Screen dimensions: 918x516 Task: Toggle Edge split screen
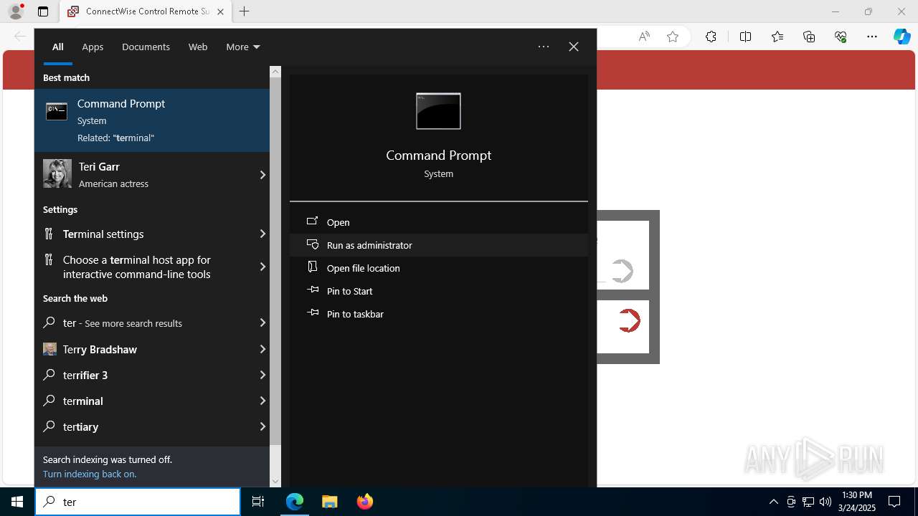click(745, 37)
